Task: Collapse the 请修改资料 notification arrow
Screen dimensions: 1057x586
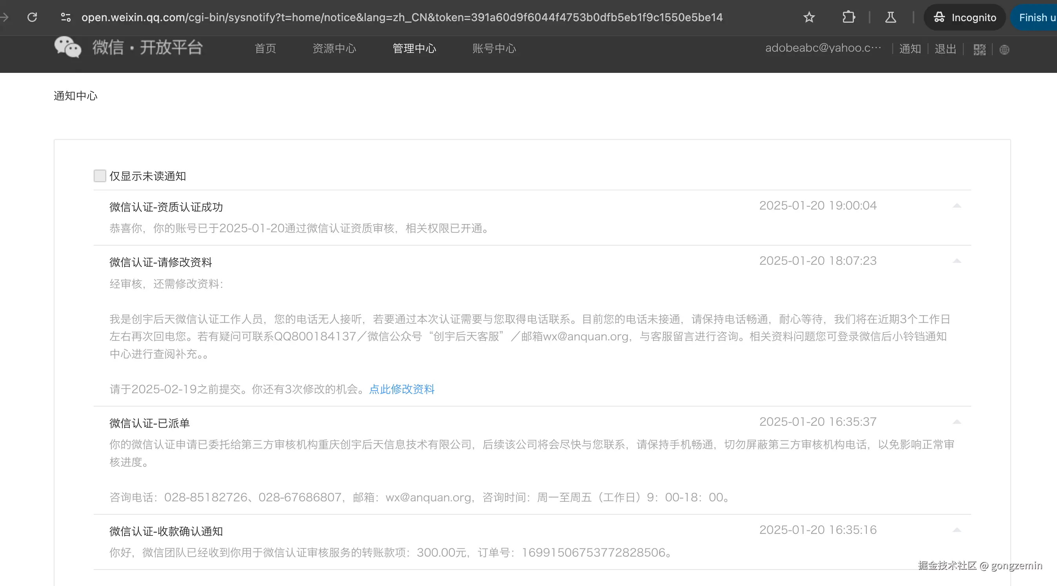Action: point(957,261)
